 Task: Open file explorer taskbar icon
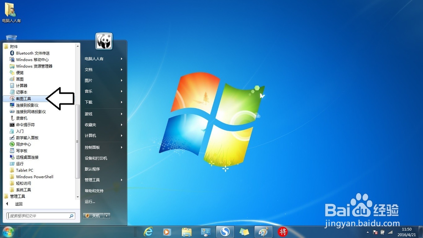pyautogui.click(x=187, y=232)
